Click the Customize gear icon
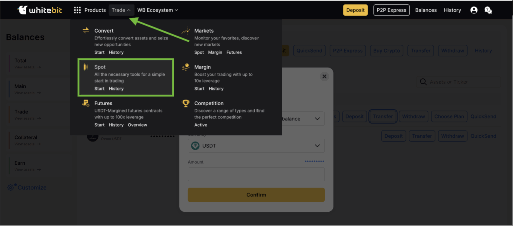 pyautogui.click(x=11, y=187)
